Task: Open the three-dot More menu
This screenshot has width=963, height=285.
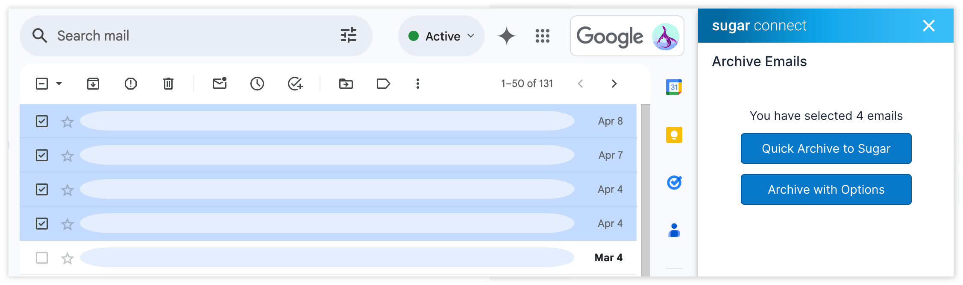Action: tap(418, 84)
